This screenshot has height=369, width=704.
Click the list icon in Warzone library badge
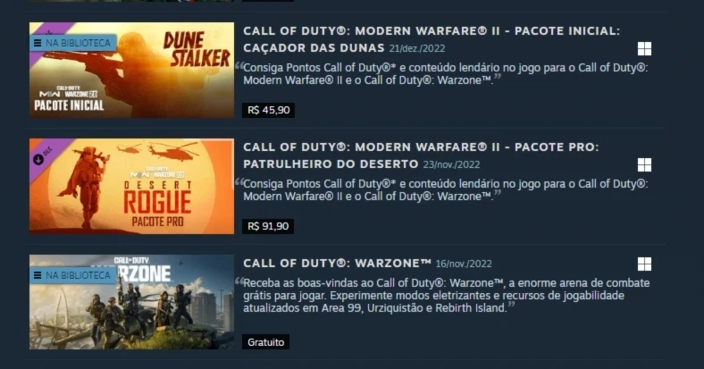(38, 275)
